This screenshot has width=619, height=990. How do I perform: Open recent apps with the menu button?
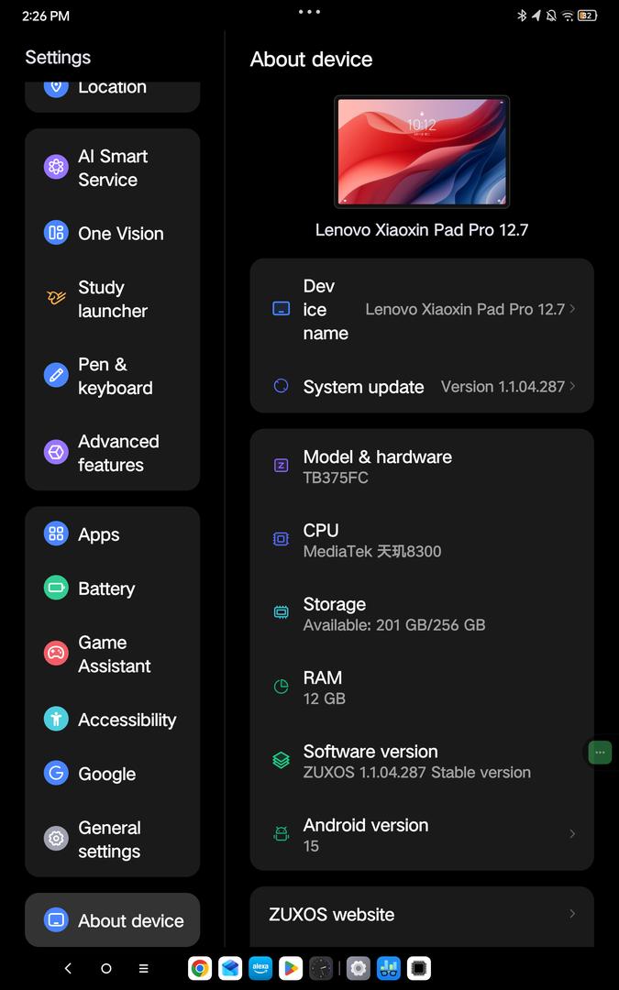[x=143, y=968]
